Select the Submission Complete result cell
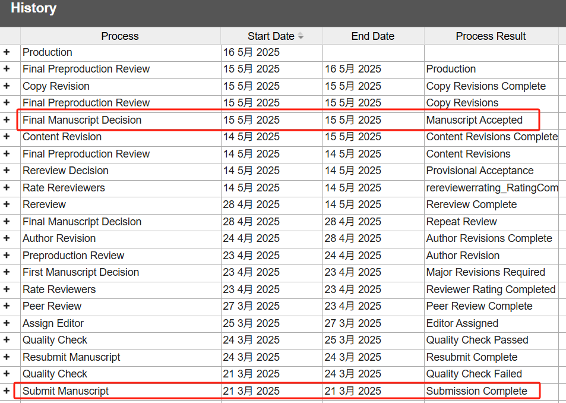 click(x=476, y=391)
